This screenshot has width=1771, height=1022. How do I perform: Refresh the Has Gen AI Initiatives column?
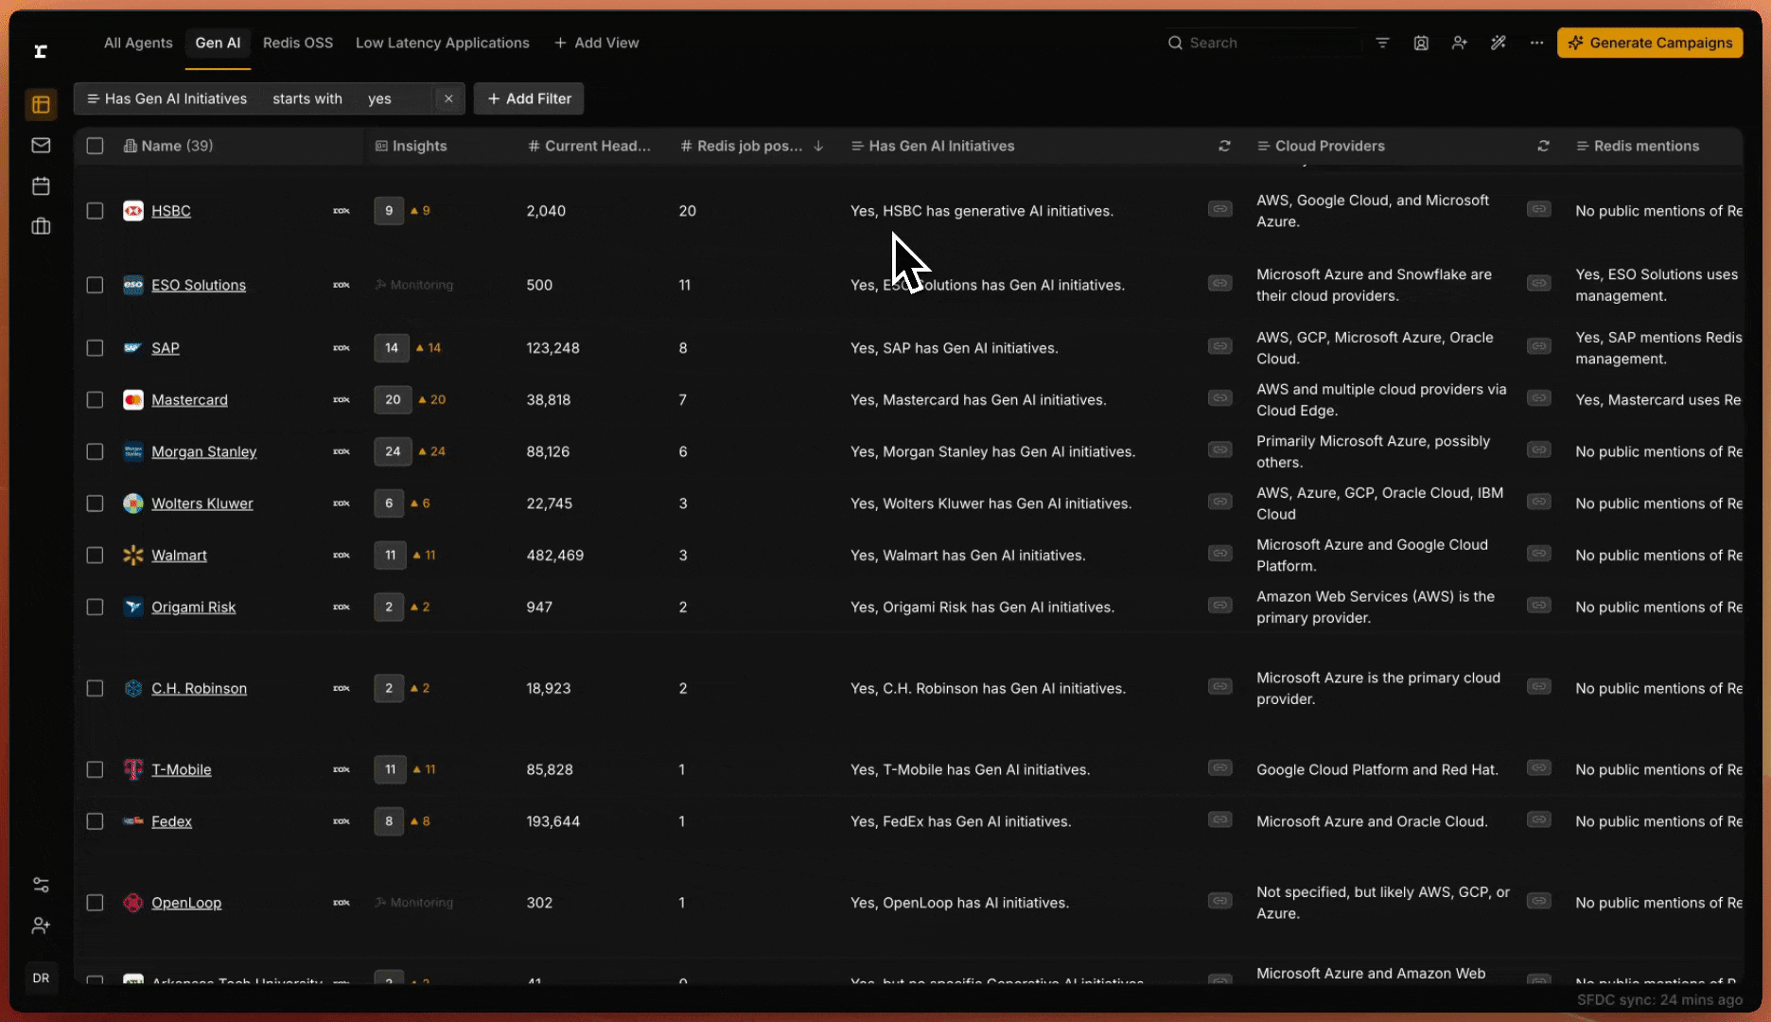1224,146
